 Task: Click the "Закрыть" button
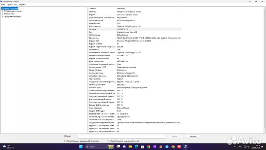coord(193,136)
